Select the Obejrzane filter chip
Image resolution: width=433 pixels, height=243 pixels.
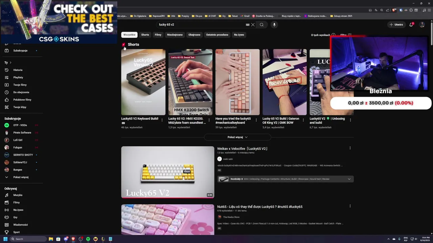click(194, 35)
